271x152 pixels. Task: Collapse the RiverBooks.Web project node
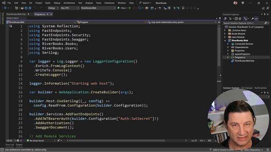[225, 41]
